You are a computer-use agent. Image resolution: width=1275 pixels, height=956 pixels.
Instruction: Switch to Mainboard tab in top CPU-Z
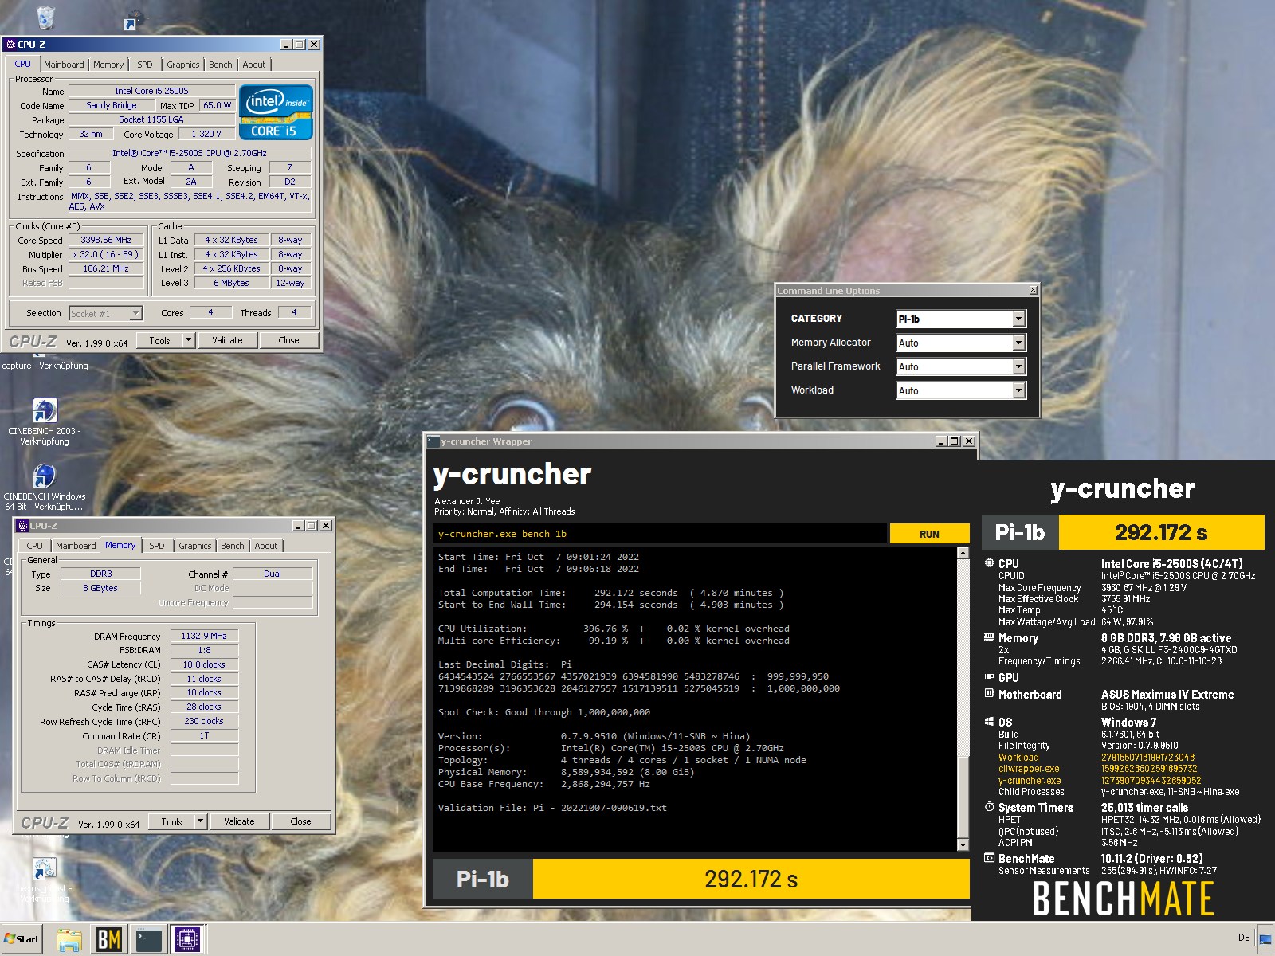[x=64, y=65]
